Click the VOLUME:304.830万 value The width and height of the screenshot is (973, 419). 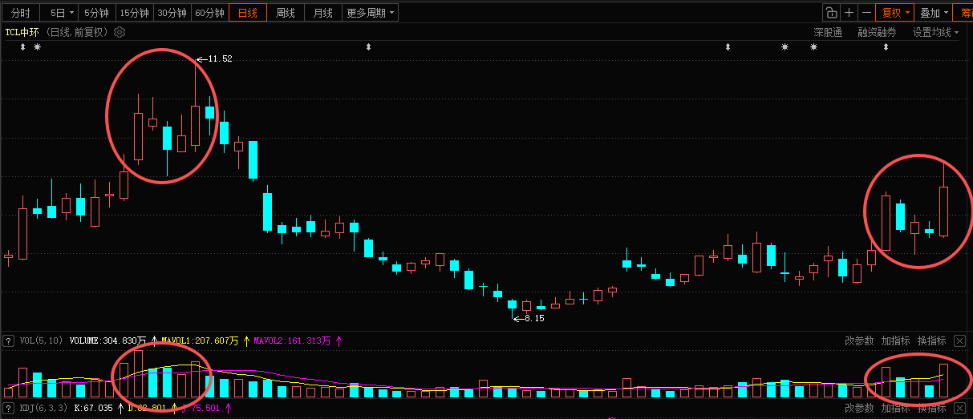tap(108, 340)
